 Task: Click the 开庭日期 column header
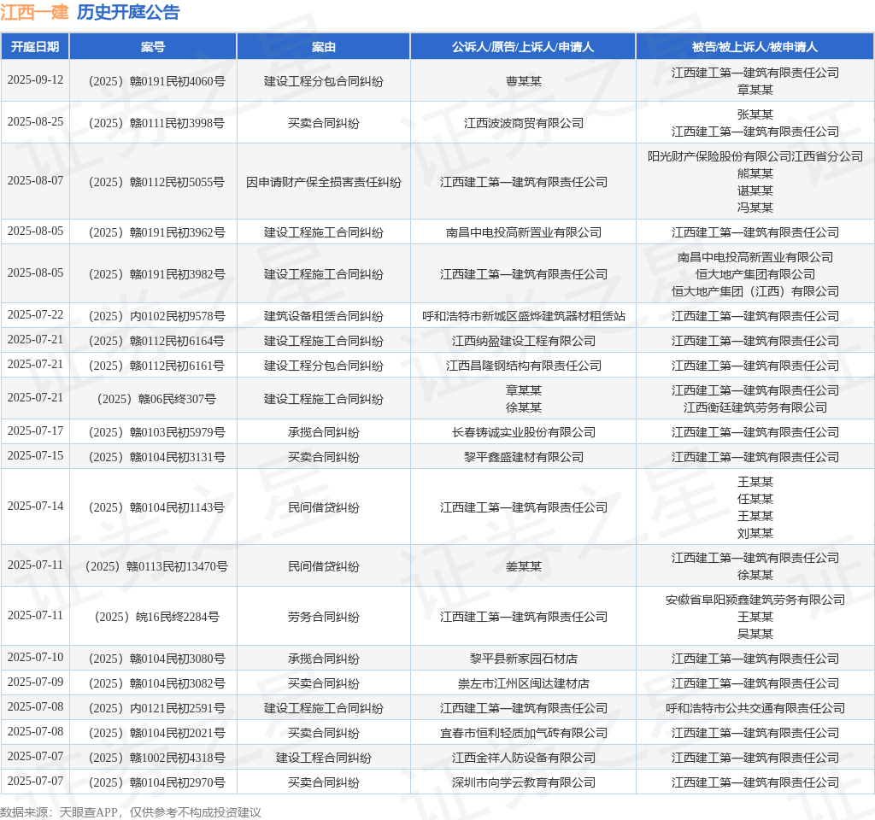pyautogui.click(x=35, y=47)
